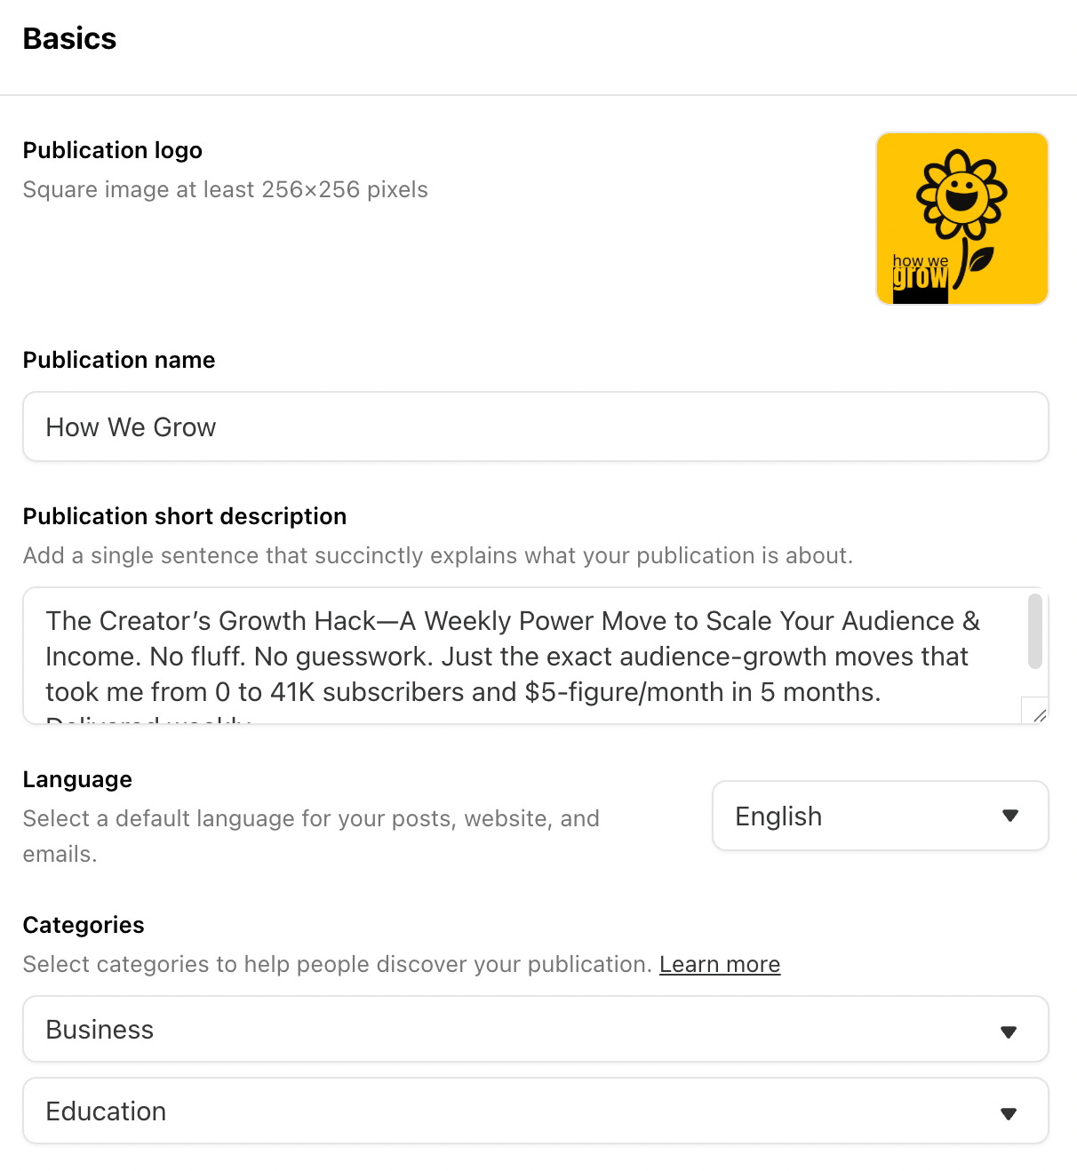The width and height of the screenshot is (1077, 1171).
Task: Open the Language selector showing English
Action: pyautogui.click(x=879, y=816)
